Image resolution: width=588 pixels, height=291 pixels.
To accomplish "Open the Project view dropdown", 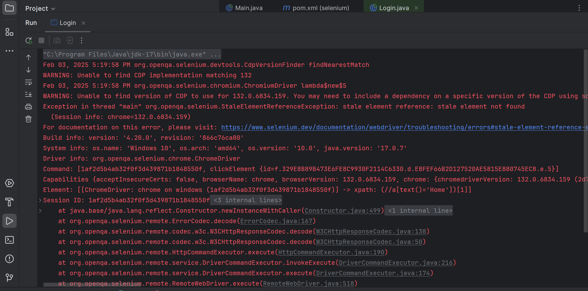I will click(40, 9).
